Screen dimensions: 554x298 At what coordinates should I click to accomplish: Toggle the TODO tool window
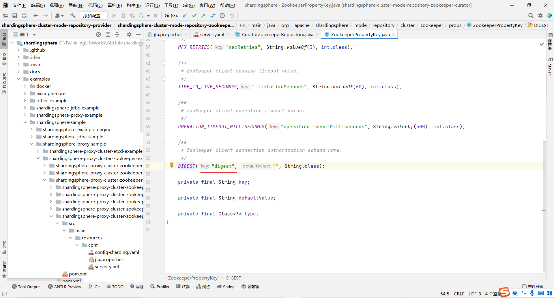[115, 286]
